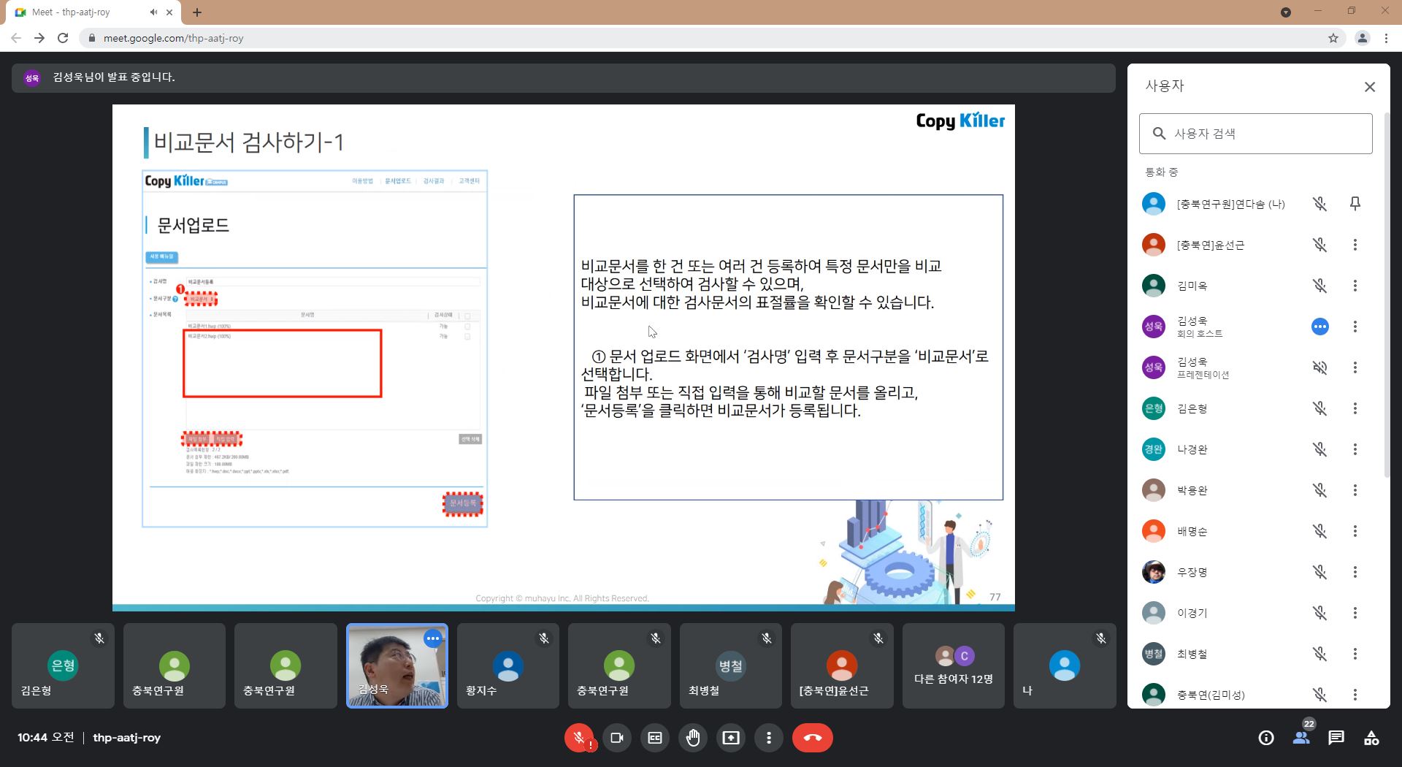This screenshot has height=767, width=1402.
Task: Open the present now screen-share button
Action: [x=731, y=738]
